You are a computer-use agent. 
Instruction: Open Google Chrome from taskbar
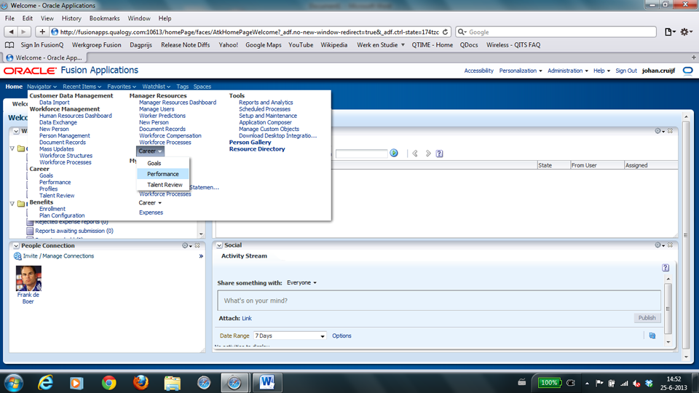(108, 382)
